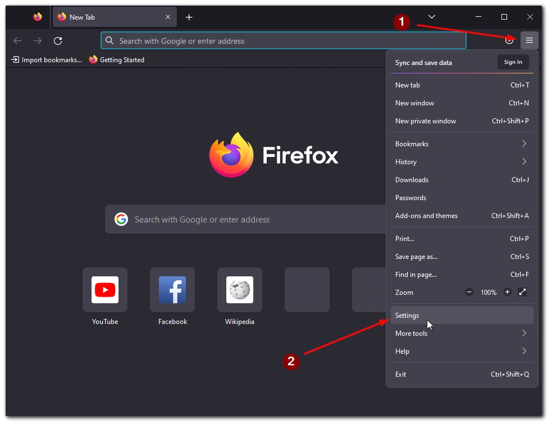Choose New tab menu item
The width and height of the screenshot is (552, 426).
(x=462, y=85)
